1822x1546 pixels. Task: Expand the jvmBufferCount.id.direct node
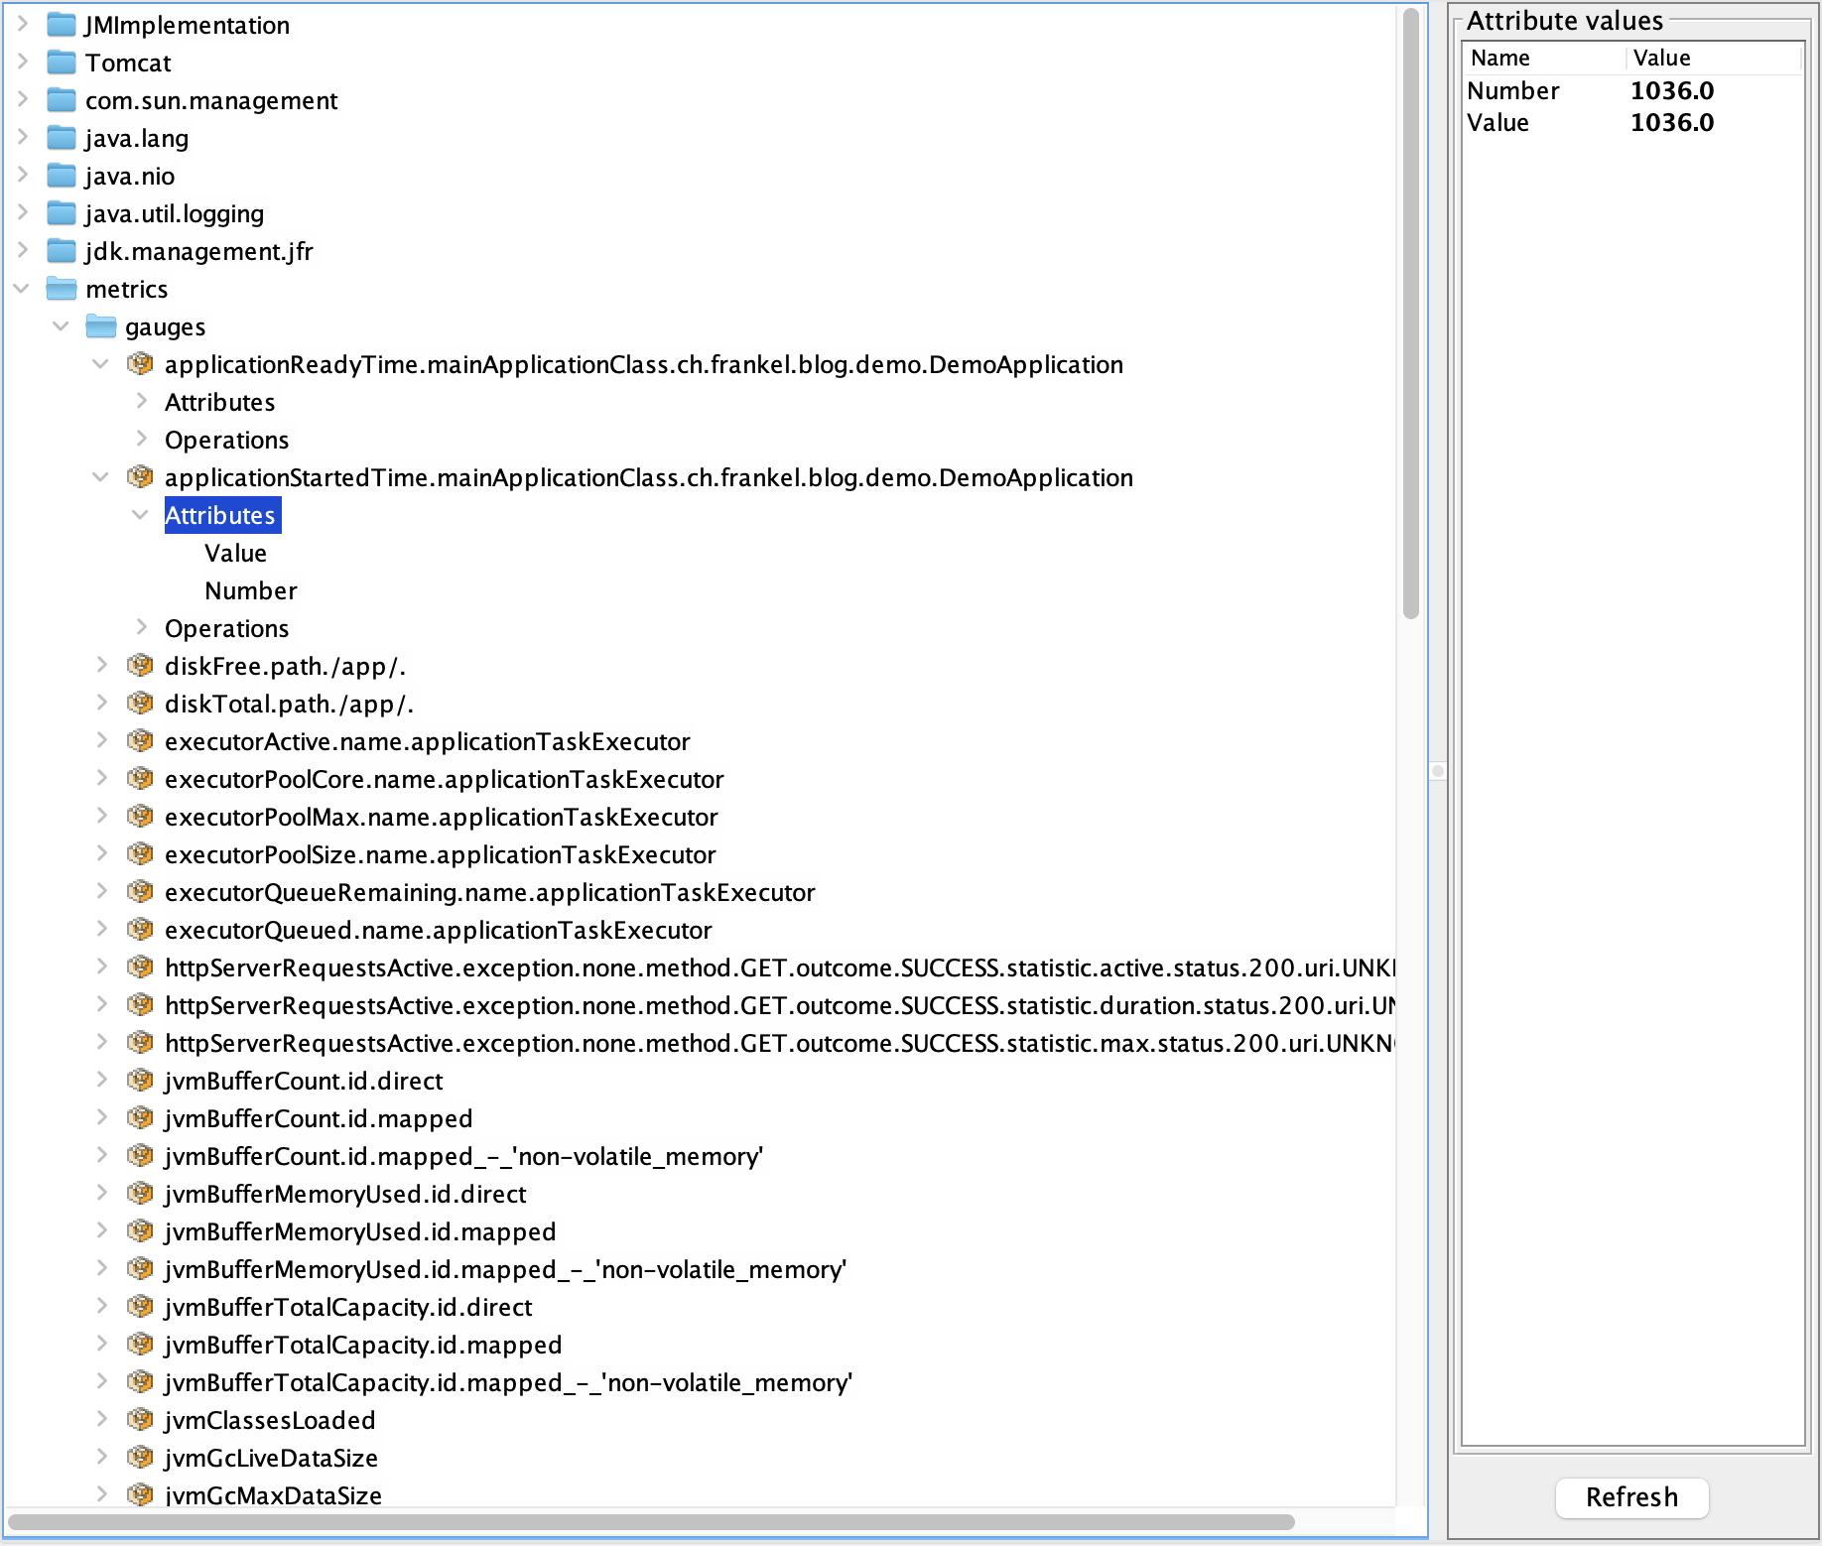point(103,1081)
